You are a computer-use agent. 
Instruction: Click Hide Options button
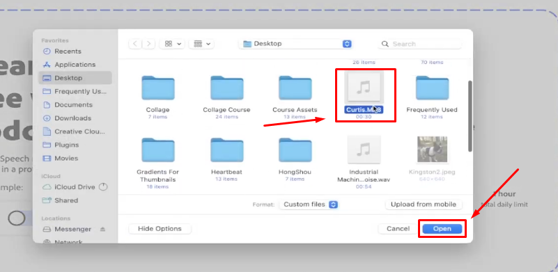pos(160,229)
